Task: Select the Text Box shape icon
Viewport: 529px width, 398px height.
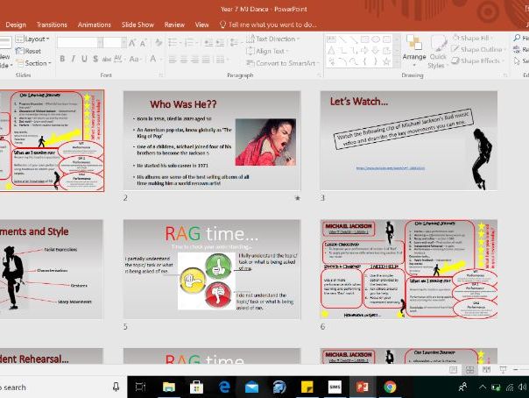Action: coord(331,39)
